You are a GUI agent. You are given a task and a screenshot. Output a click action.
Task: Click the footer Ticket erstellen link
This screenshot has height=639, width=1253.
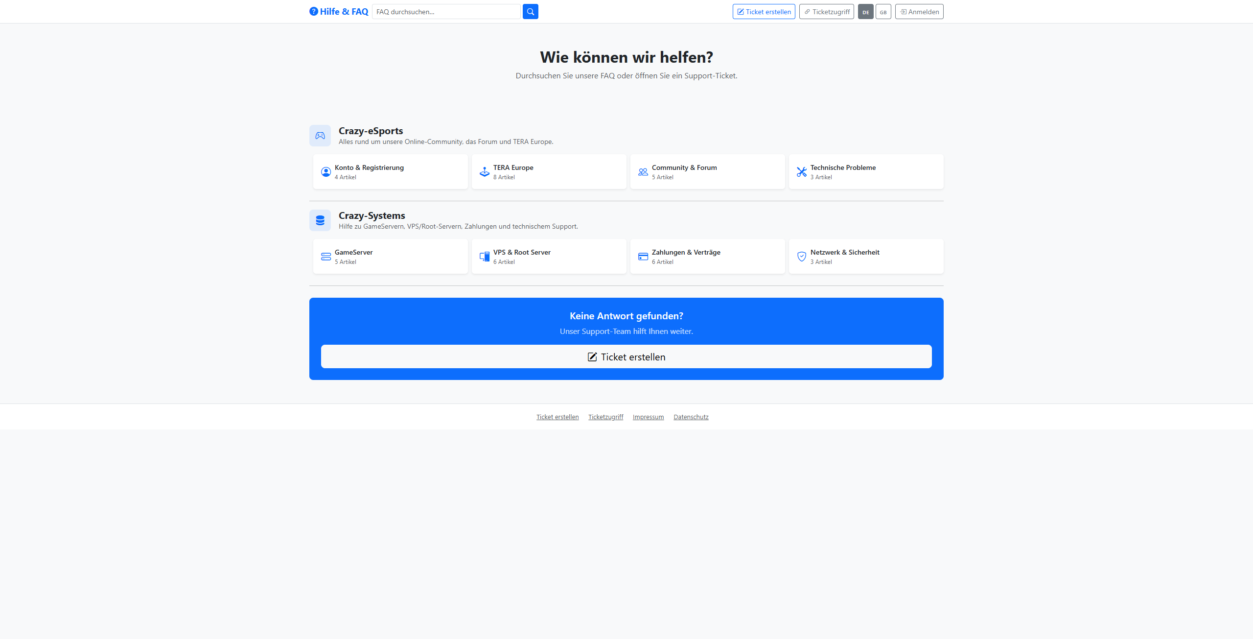coord(557,417)
